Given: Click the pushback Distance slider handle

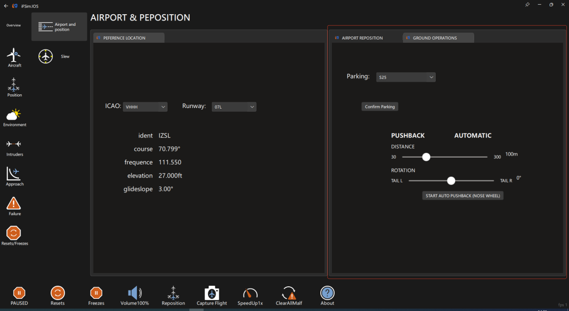Looking at the screenshot, I should 426,157.
